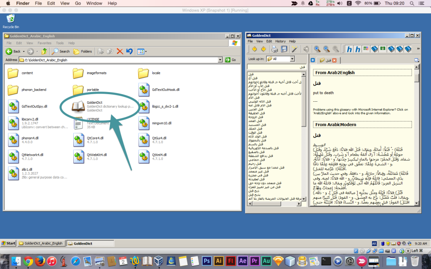431x269 pixels.
Task: Switch to GoldenDict_Arabic_English taskbar button
Action: pos(42,243)
